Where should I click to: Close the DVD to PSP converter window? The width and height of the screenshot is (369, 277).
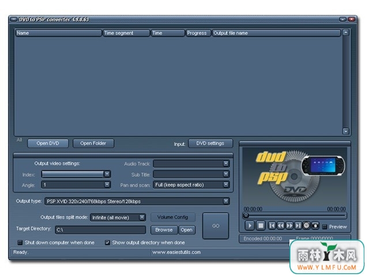tap(352, 19)
